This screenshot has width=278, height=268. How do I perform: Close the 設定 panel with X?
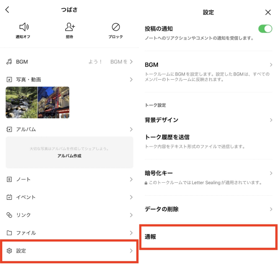268,12
